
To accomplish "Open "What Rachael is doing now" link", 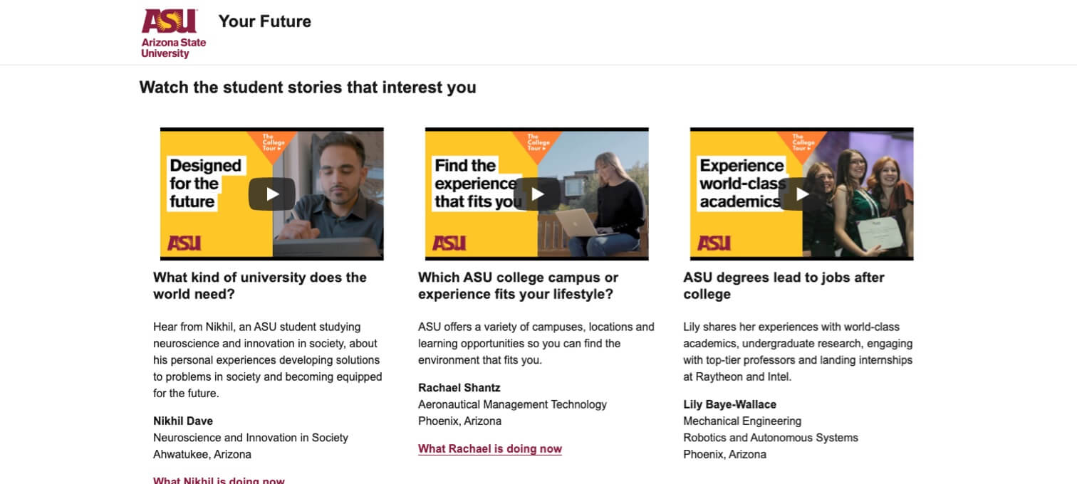I will click(x=490, y=449).
